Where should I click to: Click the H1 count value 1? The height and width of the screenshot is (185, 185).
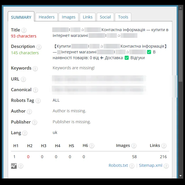[14, 157]
